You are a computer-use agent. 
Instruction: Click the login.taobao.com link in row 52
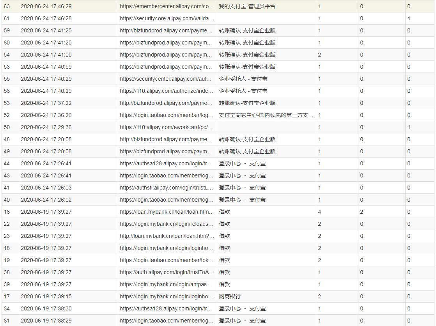coord(166,115)
